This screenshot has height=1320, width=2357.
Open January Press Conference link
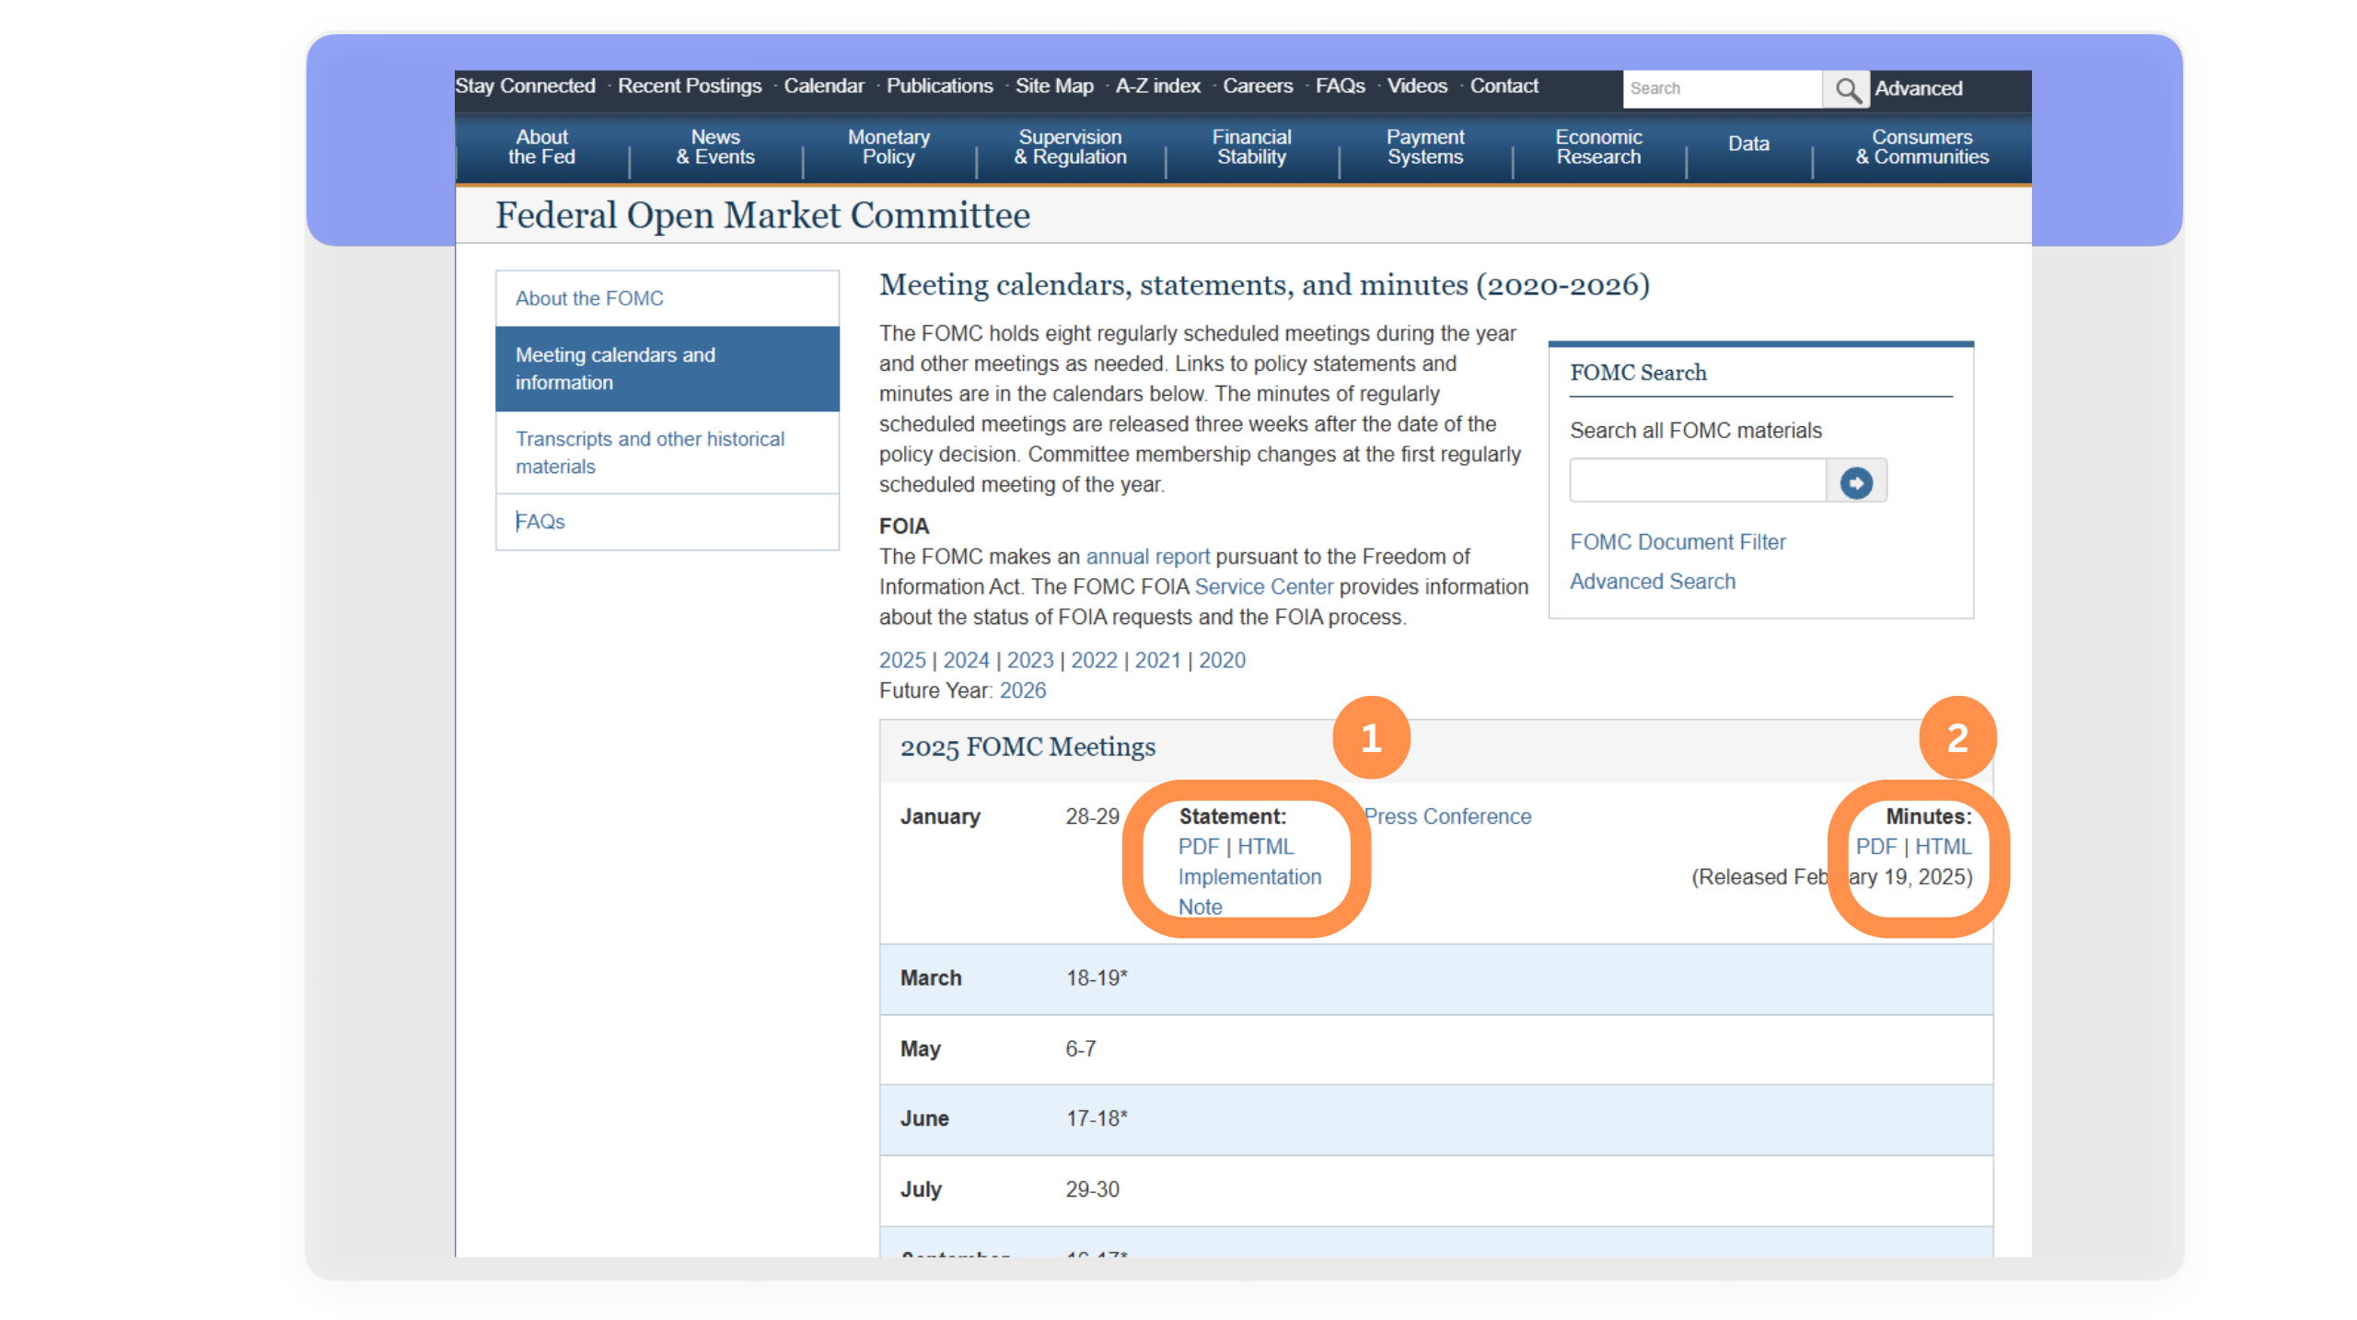click(x=1447, y=816)
